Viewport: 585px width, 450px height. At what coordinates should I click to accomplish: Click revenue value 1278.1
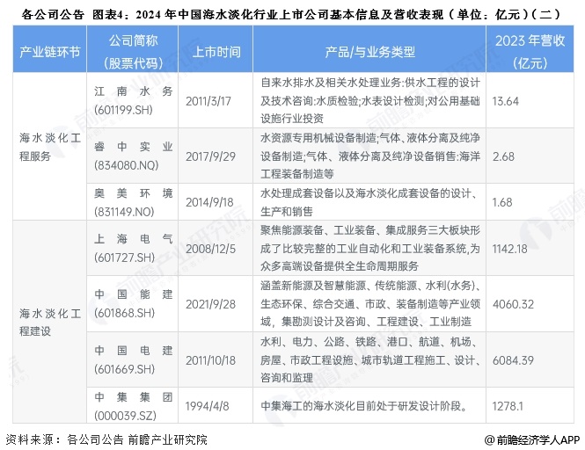(508, 406)
